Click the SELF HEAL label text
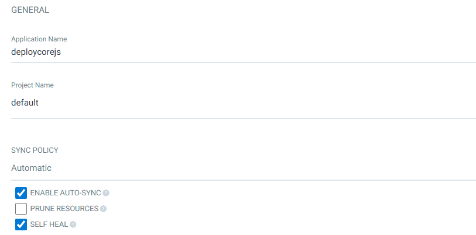 point(49,224)
